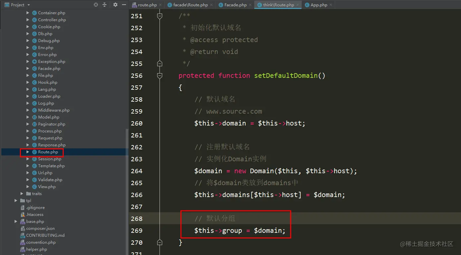This screenshot has height=255, width=461.
Task: Select Env.php in the project tree
Action: [x=46, y=48]
